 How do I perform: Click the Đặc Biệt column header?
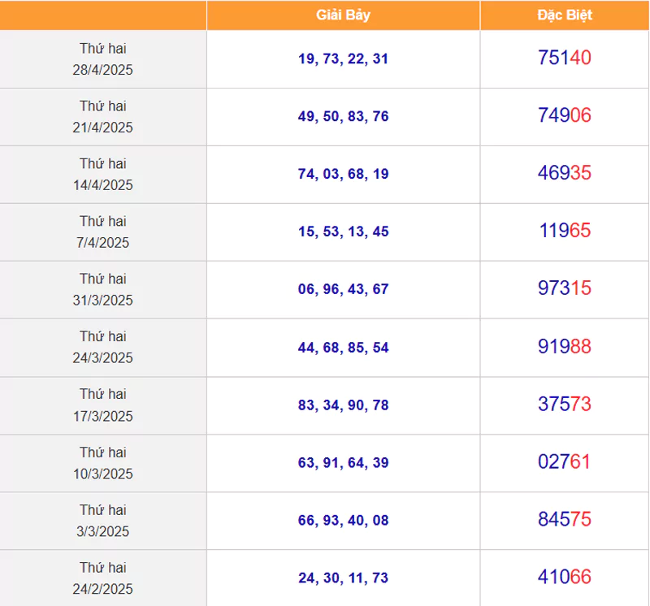pos(565,15)
